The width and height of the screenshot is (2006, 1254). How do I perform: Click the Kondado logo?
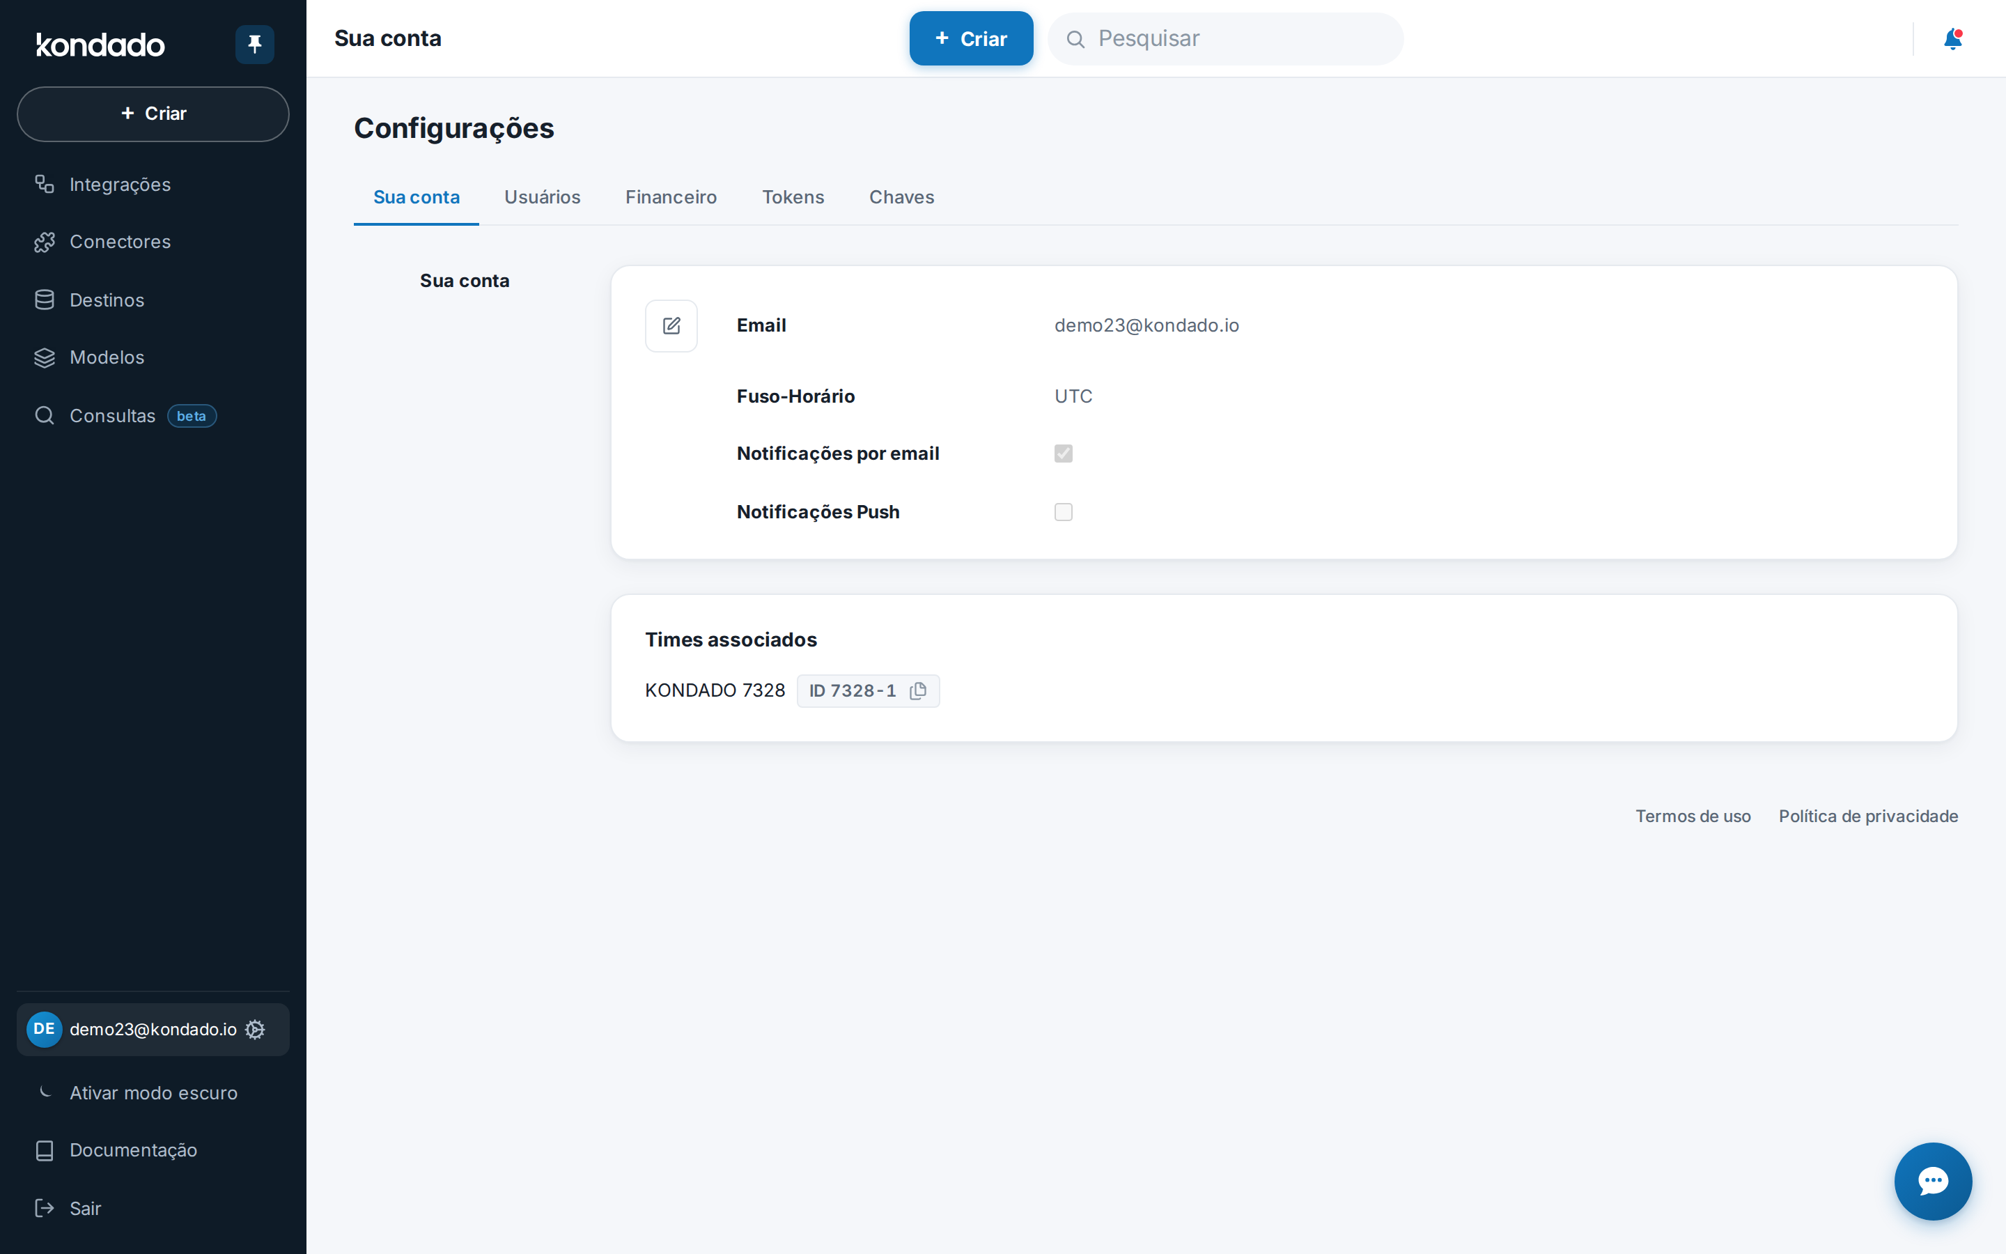click(100, 45)
